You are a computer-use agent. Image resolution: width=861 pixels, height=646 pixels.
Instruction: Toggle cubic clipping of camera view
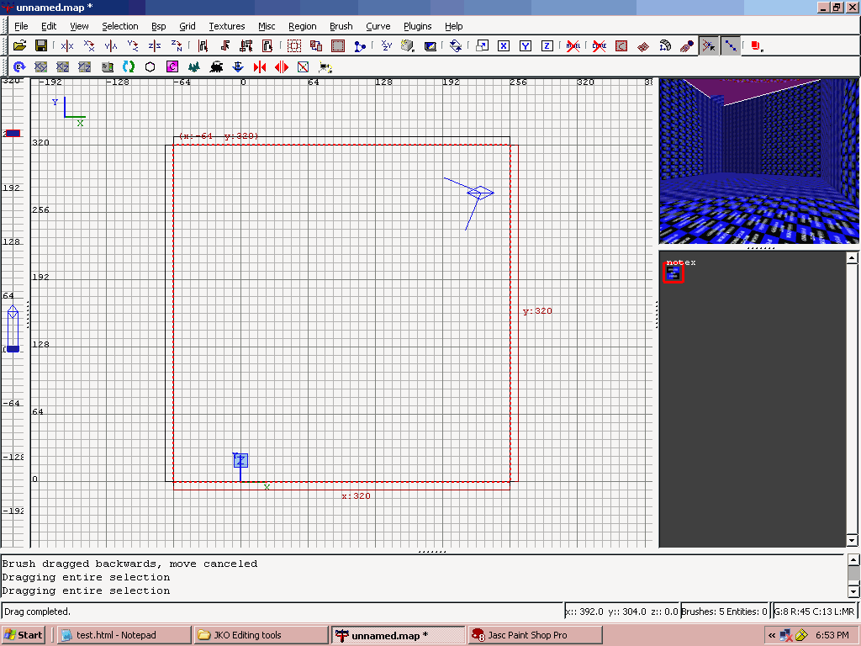[430, 46]
